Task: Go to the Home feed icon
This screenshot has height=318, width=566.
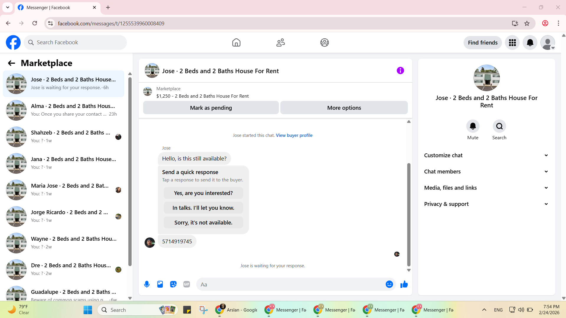Action: point(236,42)
